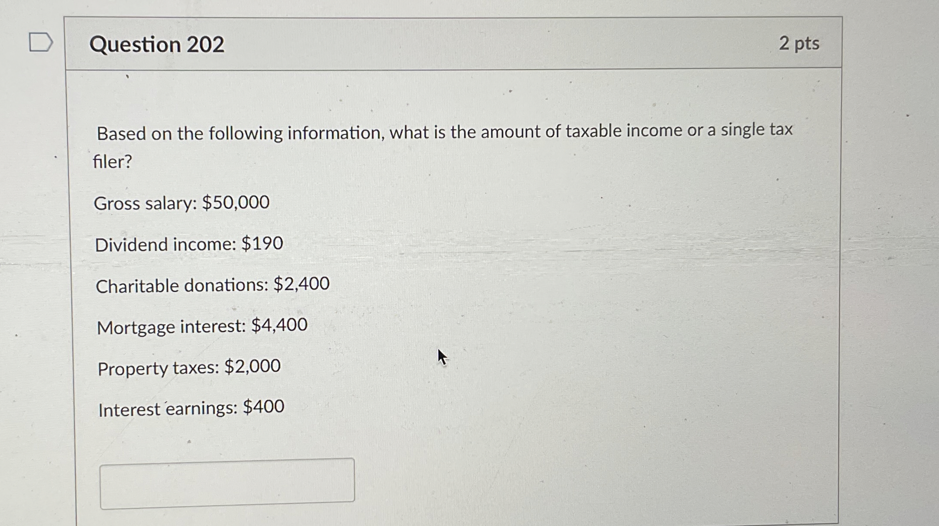Click the hexagonal marker beside the question
The height and width of the screenshot is (526, 939).
[x=41, y=42]
